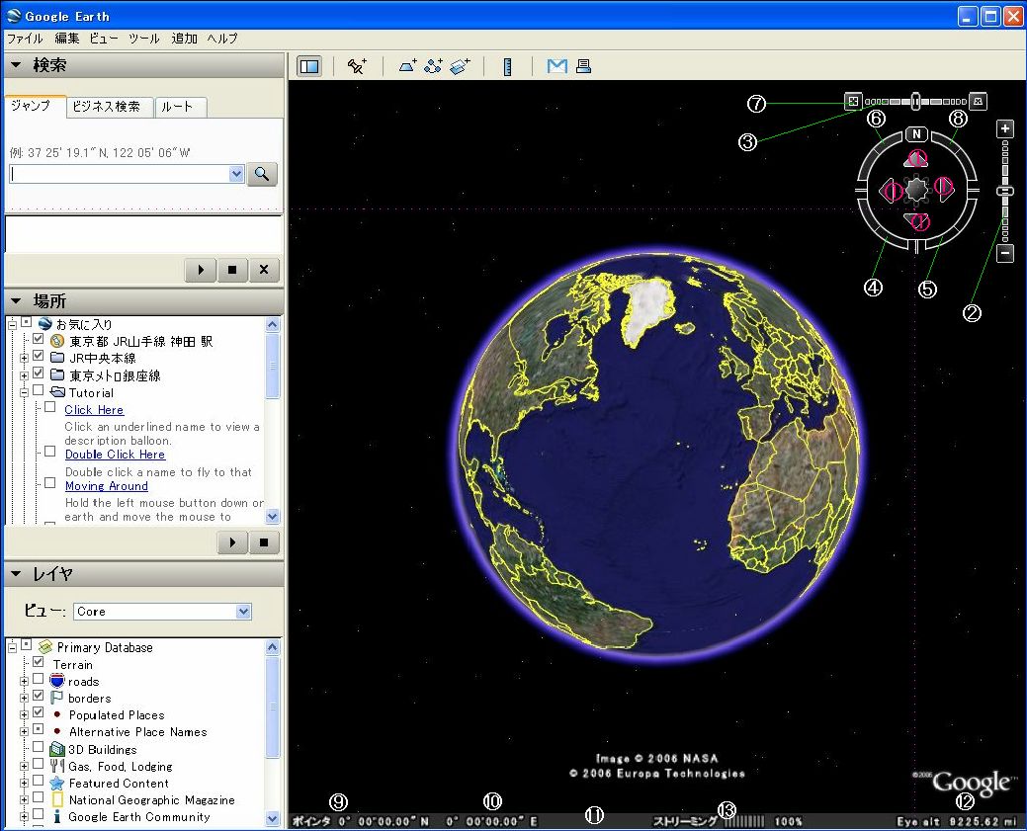This screenshot has width=1027, height=831.
Task: Open the ヘルプ menu
Action: 222,39
